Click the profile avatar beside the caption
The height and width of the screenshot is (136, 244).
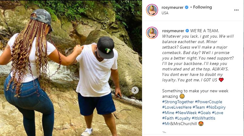tap(152, 33)
